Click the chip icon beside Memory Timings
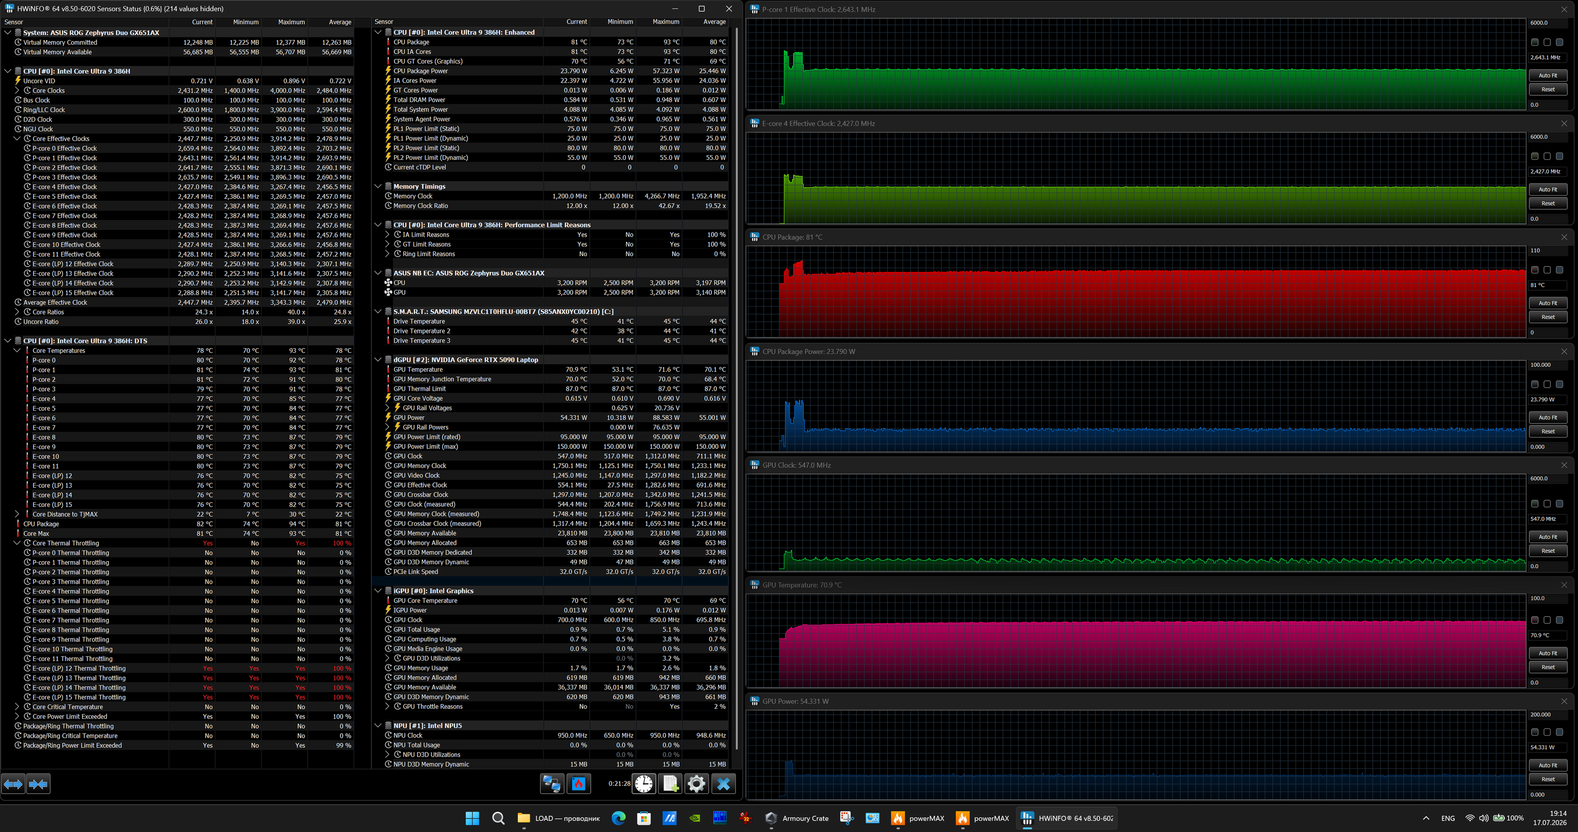Image resolution: width=1578 pixels, height=832 pixels. [x=388, y=186]
